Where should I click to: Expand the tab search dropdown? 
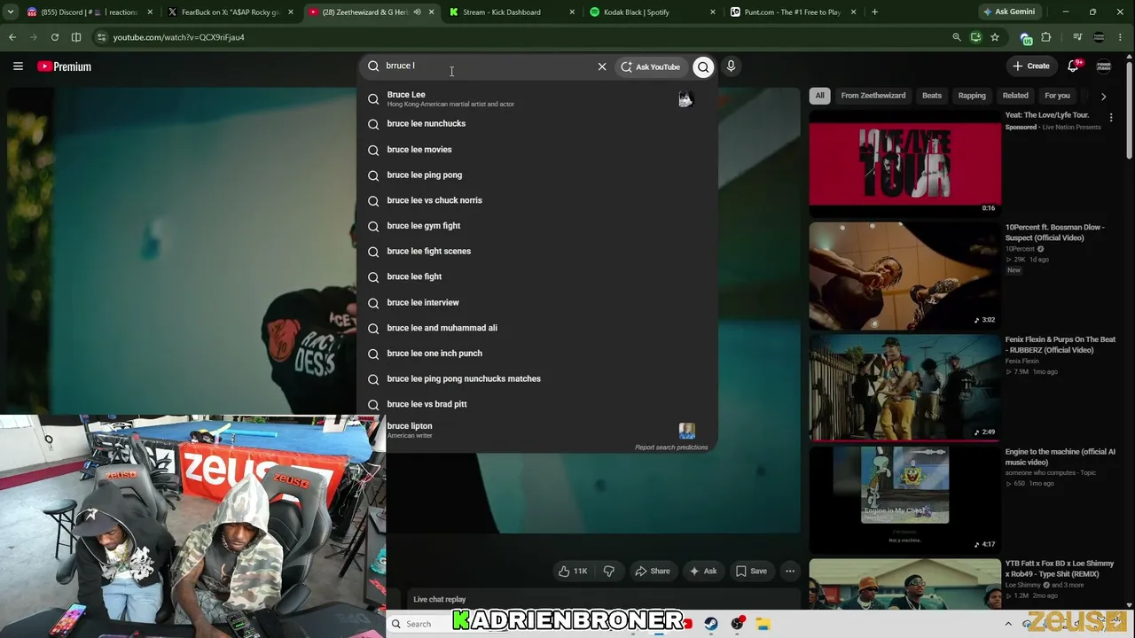pos(12,12)
